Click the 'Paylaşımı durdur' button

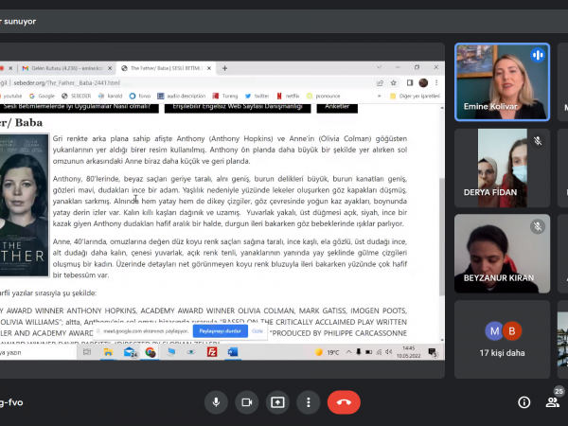click(x=221, y=331)
